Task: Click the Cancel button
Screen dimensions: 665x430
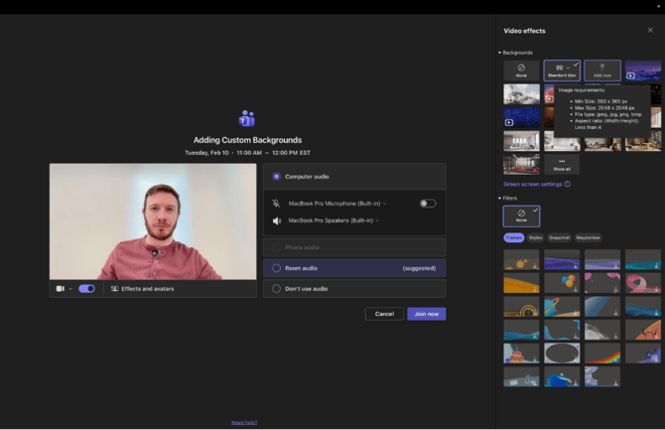Action: 384,314
